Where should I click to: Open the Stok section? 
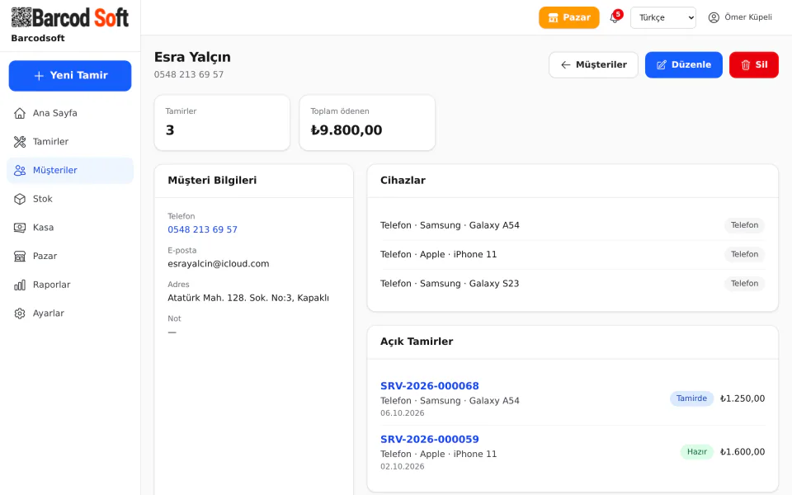(70, 199)
